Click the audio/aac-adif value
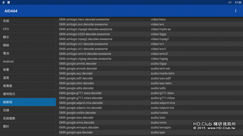This screenshot has height=136, width=243. click(x=161, y=78)
